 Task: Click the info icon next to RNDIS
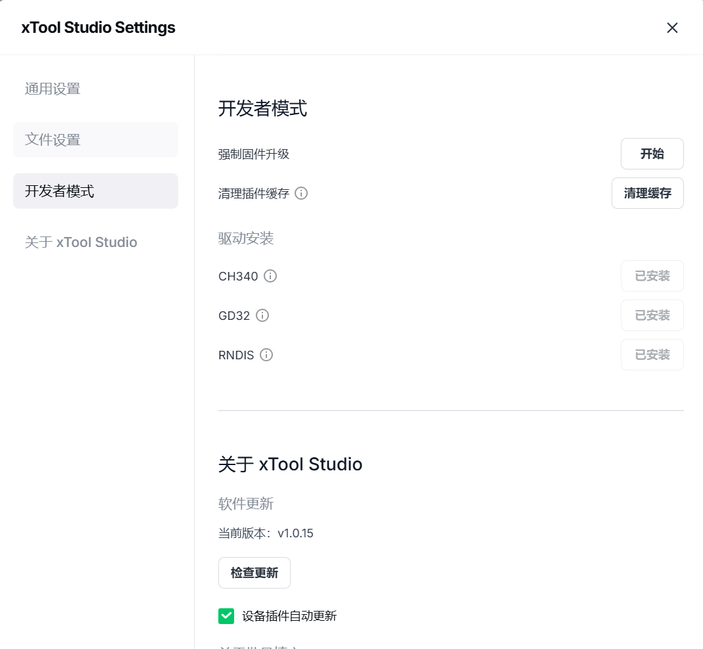pyautogui.click(x=266, y=355)
